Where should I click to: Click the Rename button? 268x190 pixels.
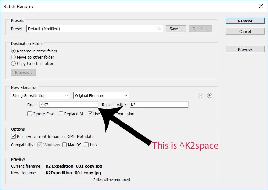click(245, 21)
